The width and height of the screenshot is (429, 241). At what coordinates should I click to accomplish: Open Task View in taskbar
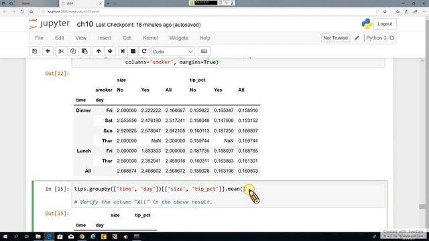[x=27, y=236]
